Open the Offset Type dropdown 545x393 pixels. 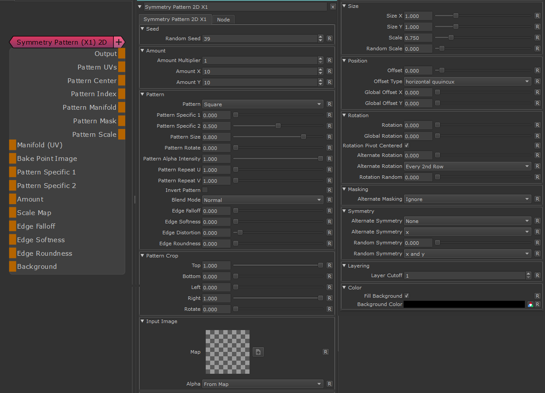[468, 81]
